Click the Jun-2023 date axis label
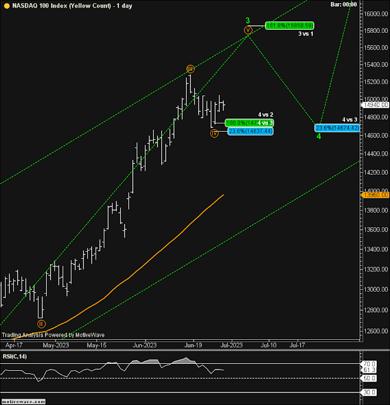The image size is (390, 405). click(144, 345)
